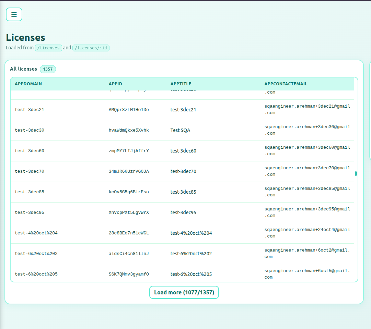Click the APPDOMAIN column header
Viewport: 371px width, 329px height.
click(28, 84)
